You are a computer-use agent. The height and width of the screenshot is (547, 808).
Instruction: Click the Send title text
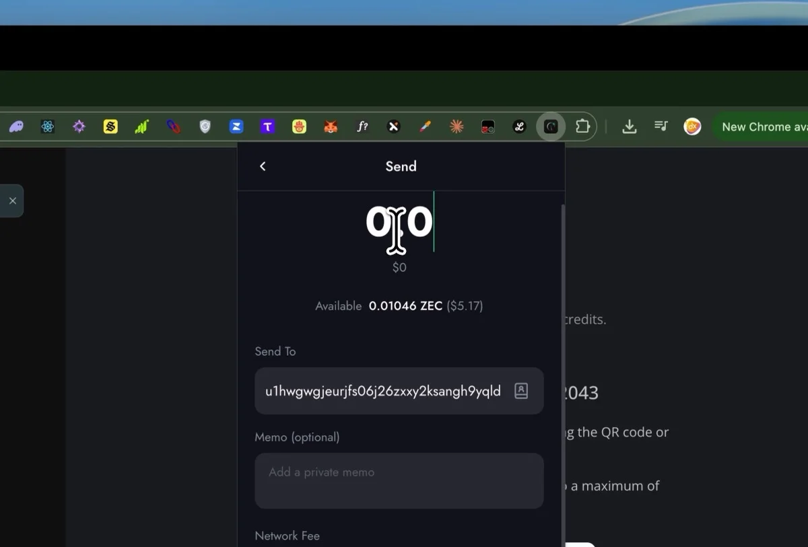[x=401, y=166]
